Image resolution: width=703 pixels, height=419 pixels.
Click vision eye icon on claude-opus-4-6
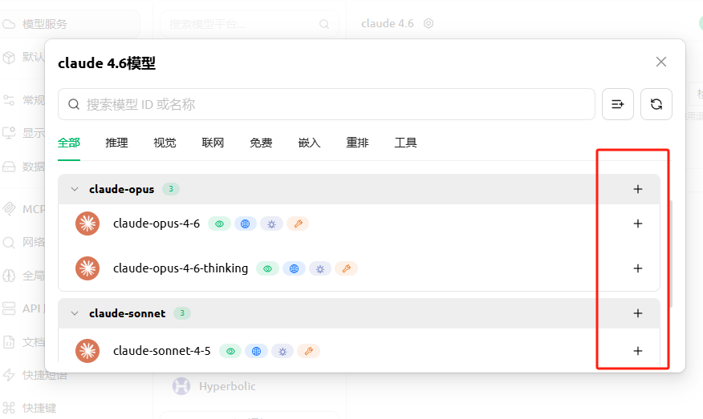click(x=219, y=224)
